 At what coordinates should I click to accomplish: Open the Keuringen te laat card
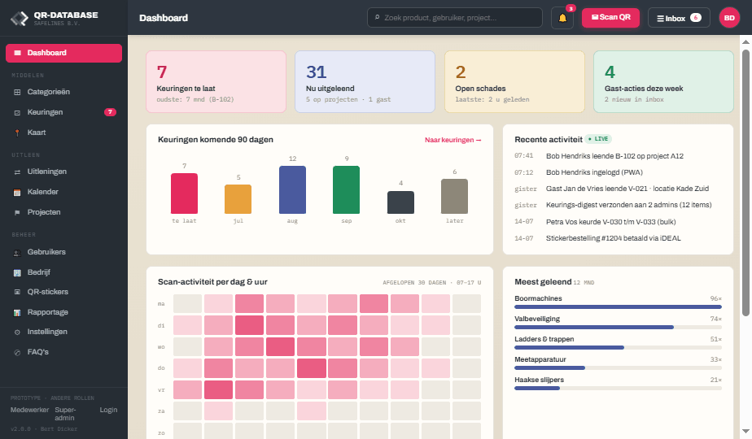(216, 82)
